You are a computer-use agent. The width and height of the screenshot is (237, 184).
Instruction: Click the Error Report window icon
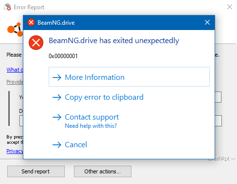click(7, 7)
